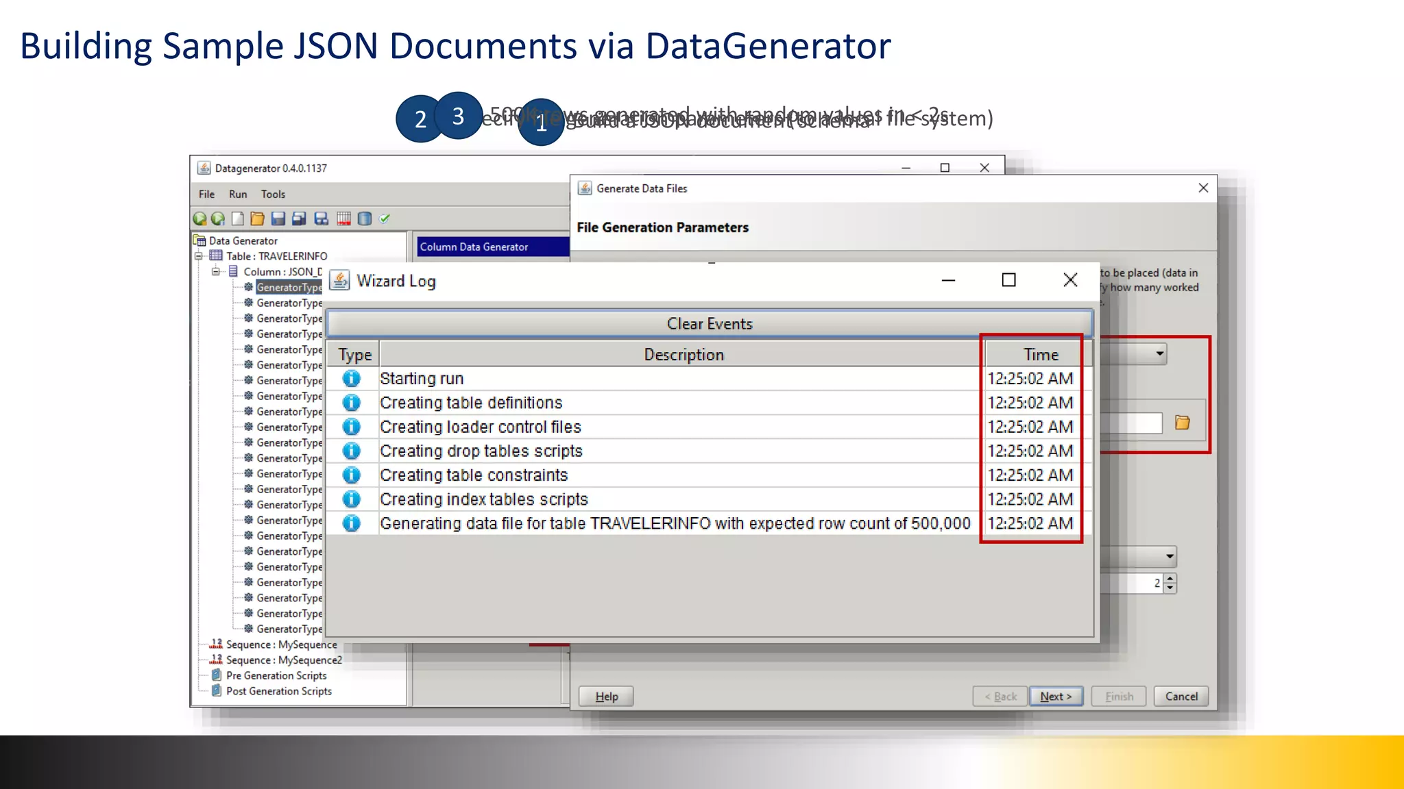This screenshot has height=789, width=1404.
Task: Click the Post Generation Scripts icon
Action: [x=217, y=690]
